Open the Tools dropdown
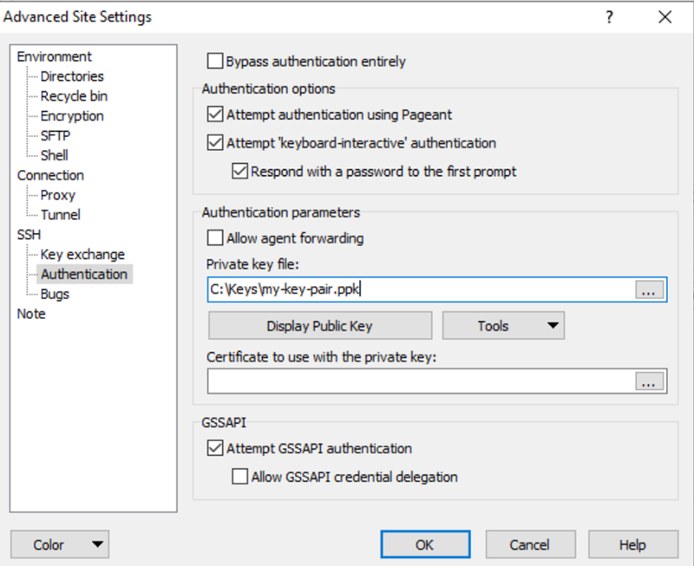Viewport: 694px width, 566px height. pyautogui.click(x=503, y=325)
